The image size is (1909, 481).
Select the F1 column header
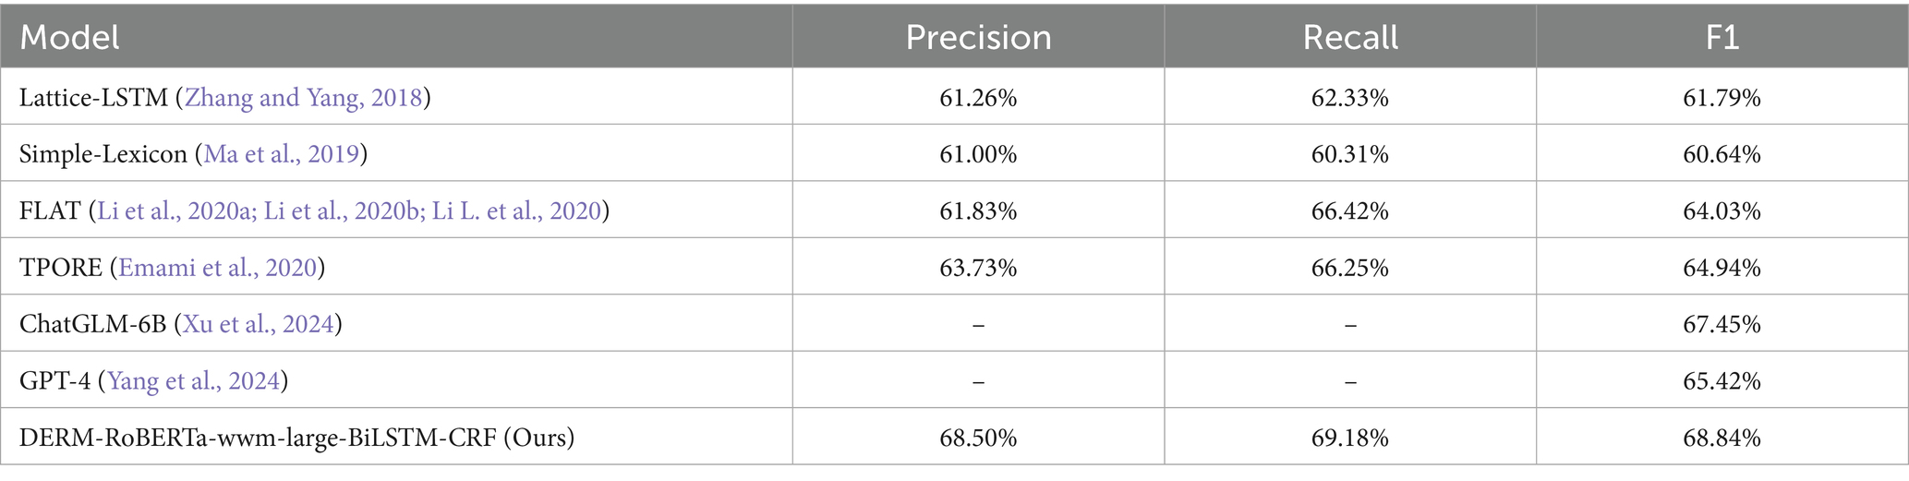click(x=1722, y=37)
